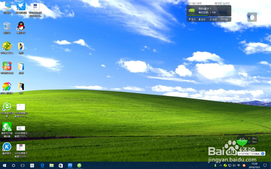
Task: Open 网盘 in the U盘 widget
Action: coord(224,19)
